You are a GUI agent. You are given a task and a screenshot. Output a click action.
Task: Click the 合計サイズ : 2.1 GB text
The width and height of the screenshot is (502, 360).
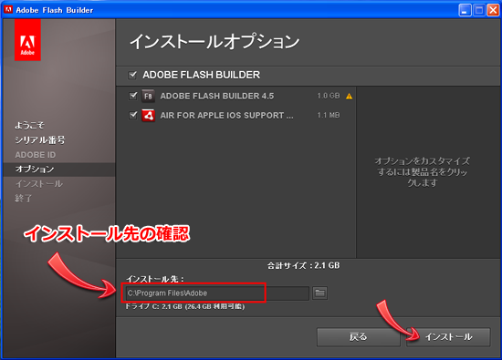pyautogui.click(x=304, y=266)
